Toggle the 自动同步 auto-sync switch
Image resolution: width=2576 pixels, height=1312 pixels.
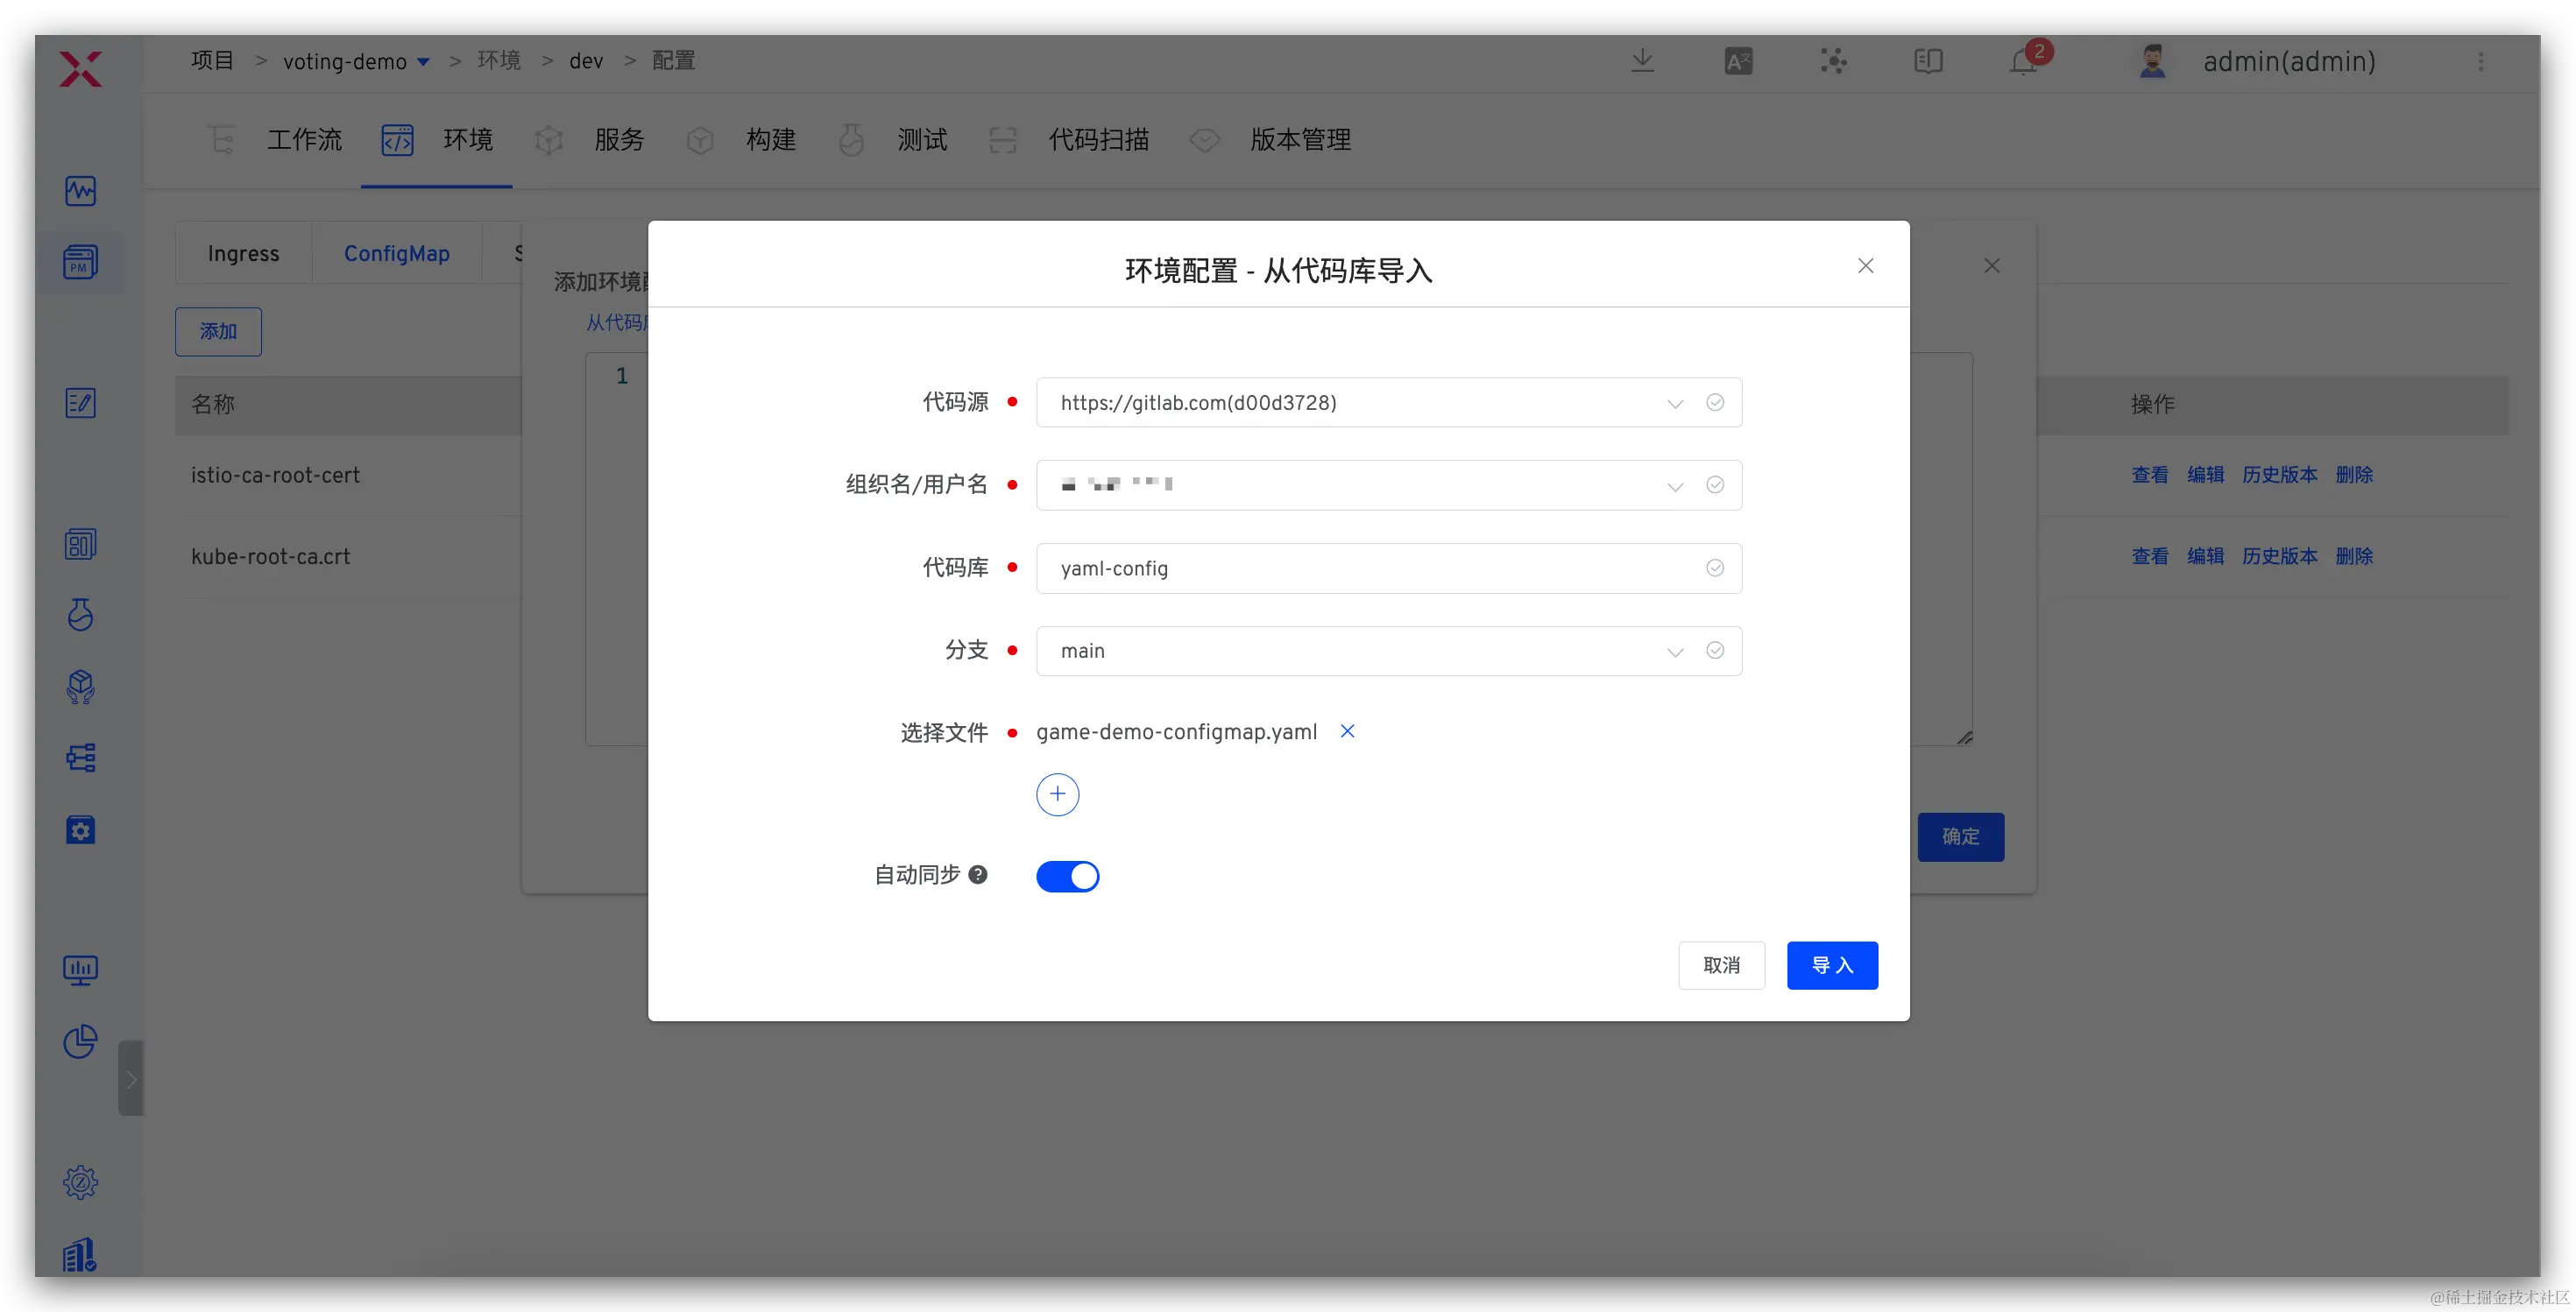[x=1067, y=877]
